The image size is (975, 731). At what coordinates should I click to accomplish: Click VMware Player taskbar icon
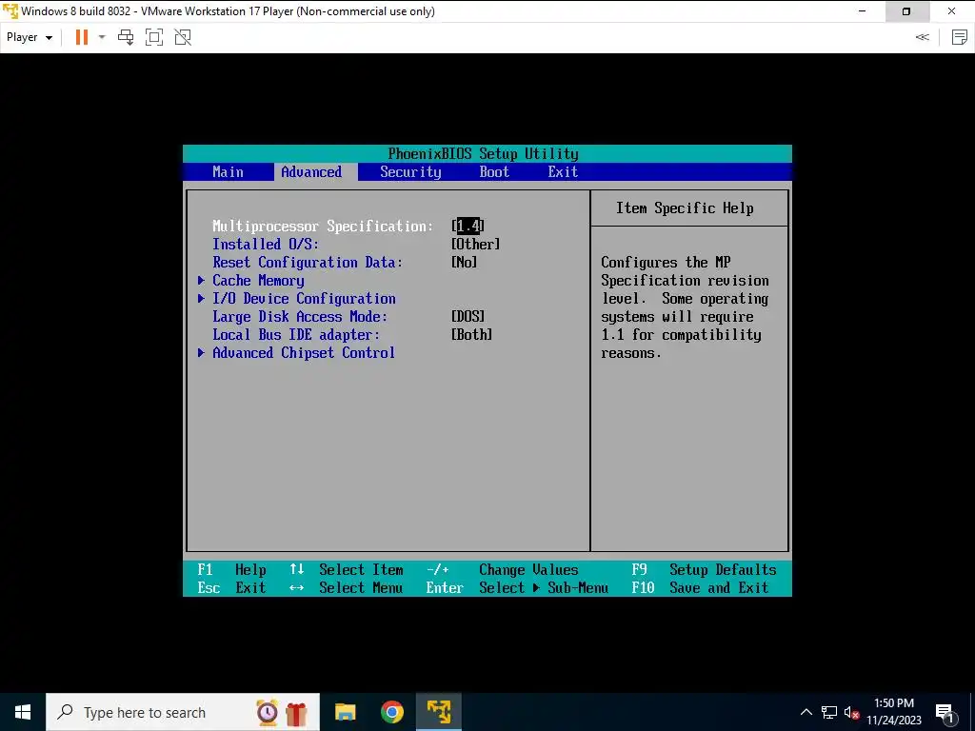tap(438, 712)
